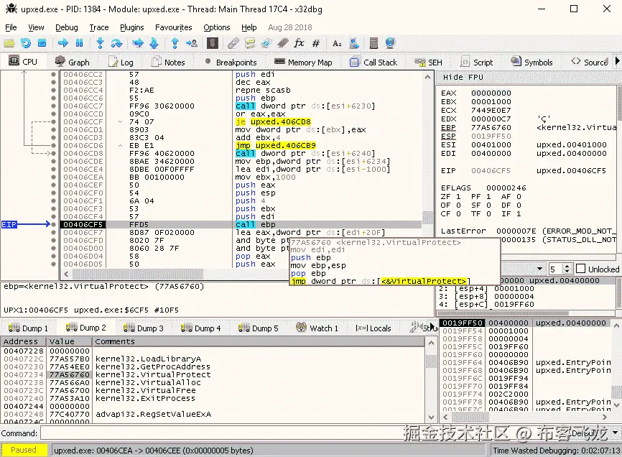
Task: Toggle breakpoint bullet at 00406CDE
Action: point(53,161)
